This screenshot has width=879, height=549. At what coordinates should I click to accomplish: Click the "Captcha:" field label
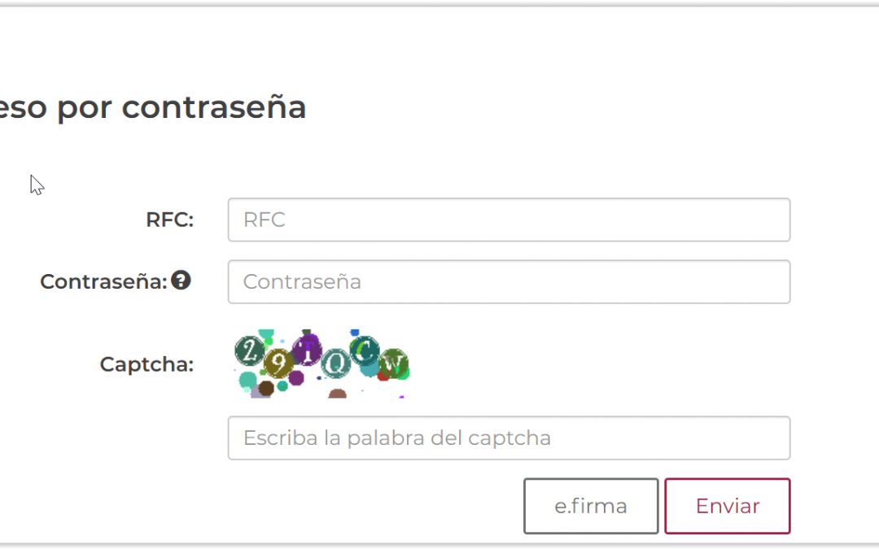tap(146, 364)
